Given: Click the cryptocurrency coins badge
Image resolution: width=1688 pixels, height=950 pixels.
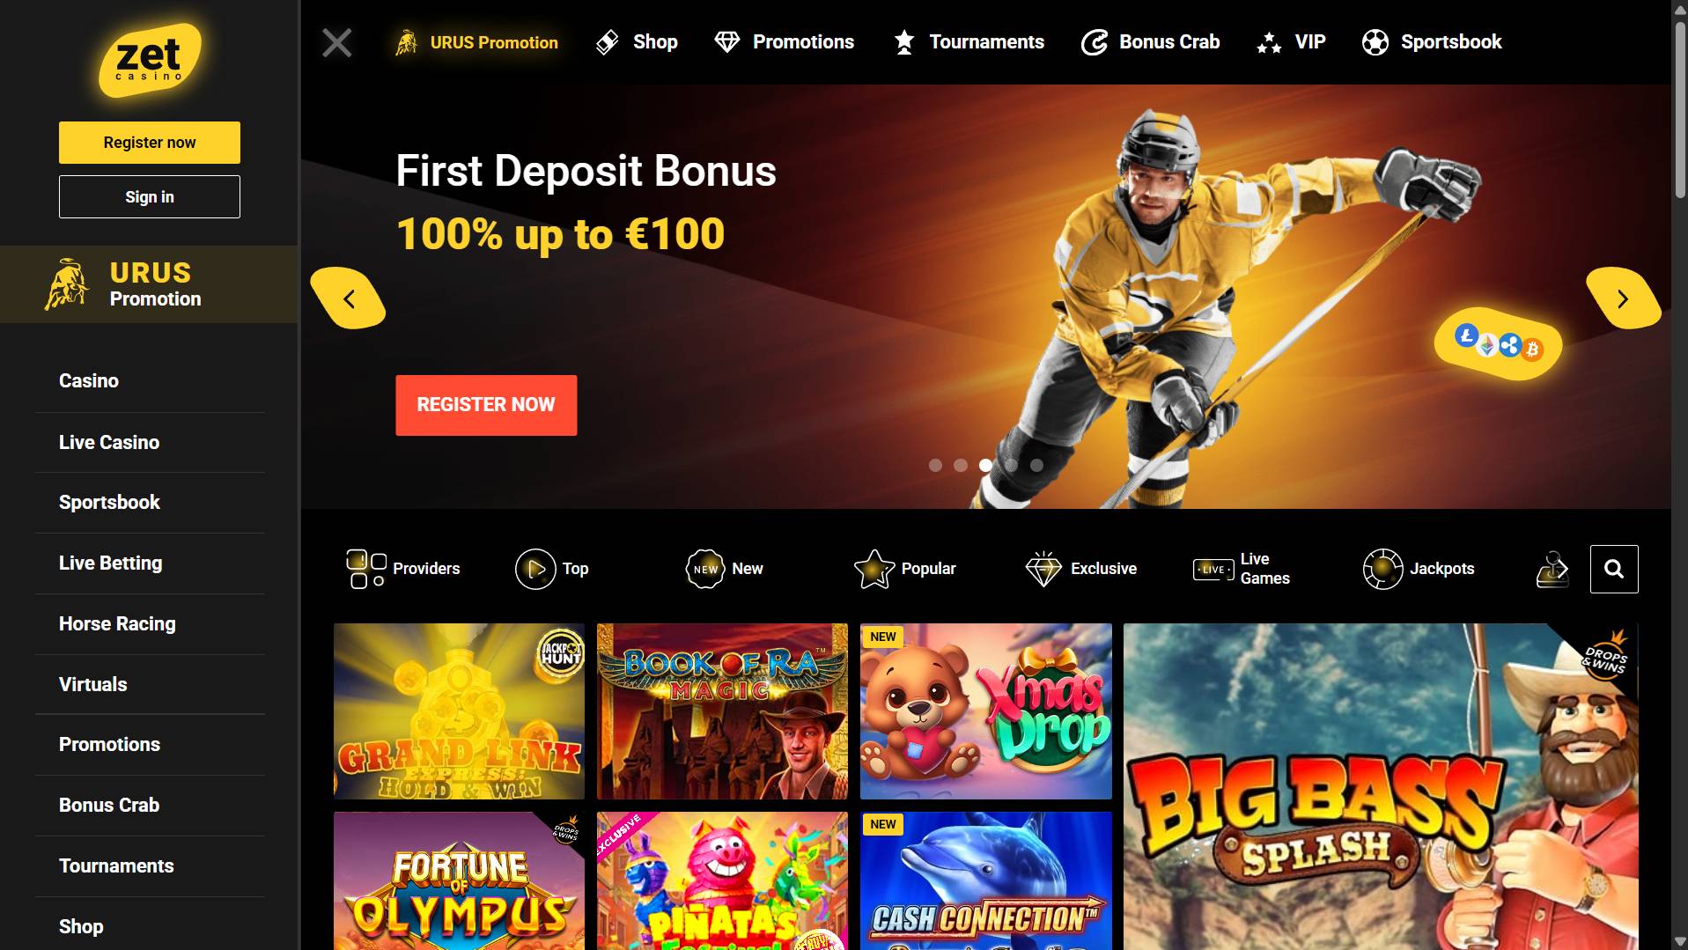Looking at the screenshot, I should 1498,343.
